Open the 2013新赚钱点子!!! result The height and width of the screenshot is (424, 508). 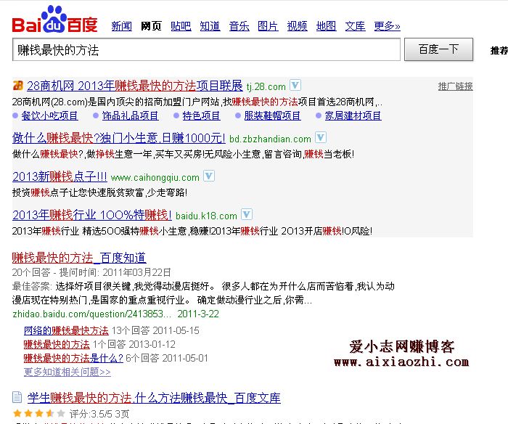[60, 176]
